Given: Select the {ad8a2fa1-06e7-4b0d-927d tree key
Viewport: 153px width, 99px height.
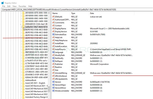Looking at the screenshot, I should click(x=36, y=27).
